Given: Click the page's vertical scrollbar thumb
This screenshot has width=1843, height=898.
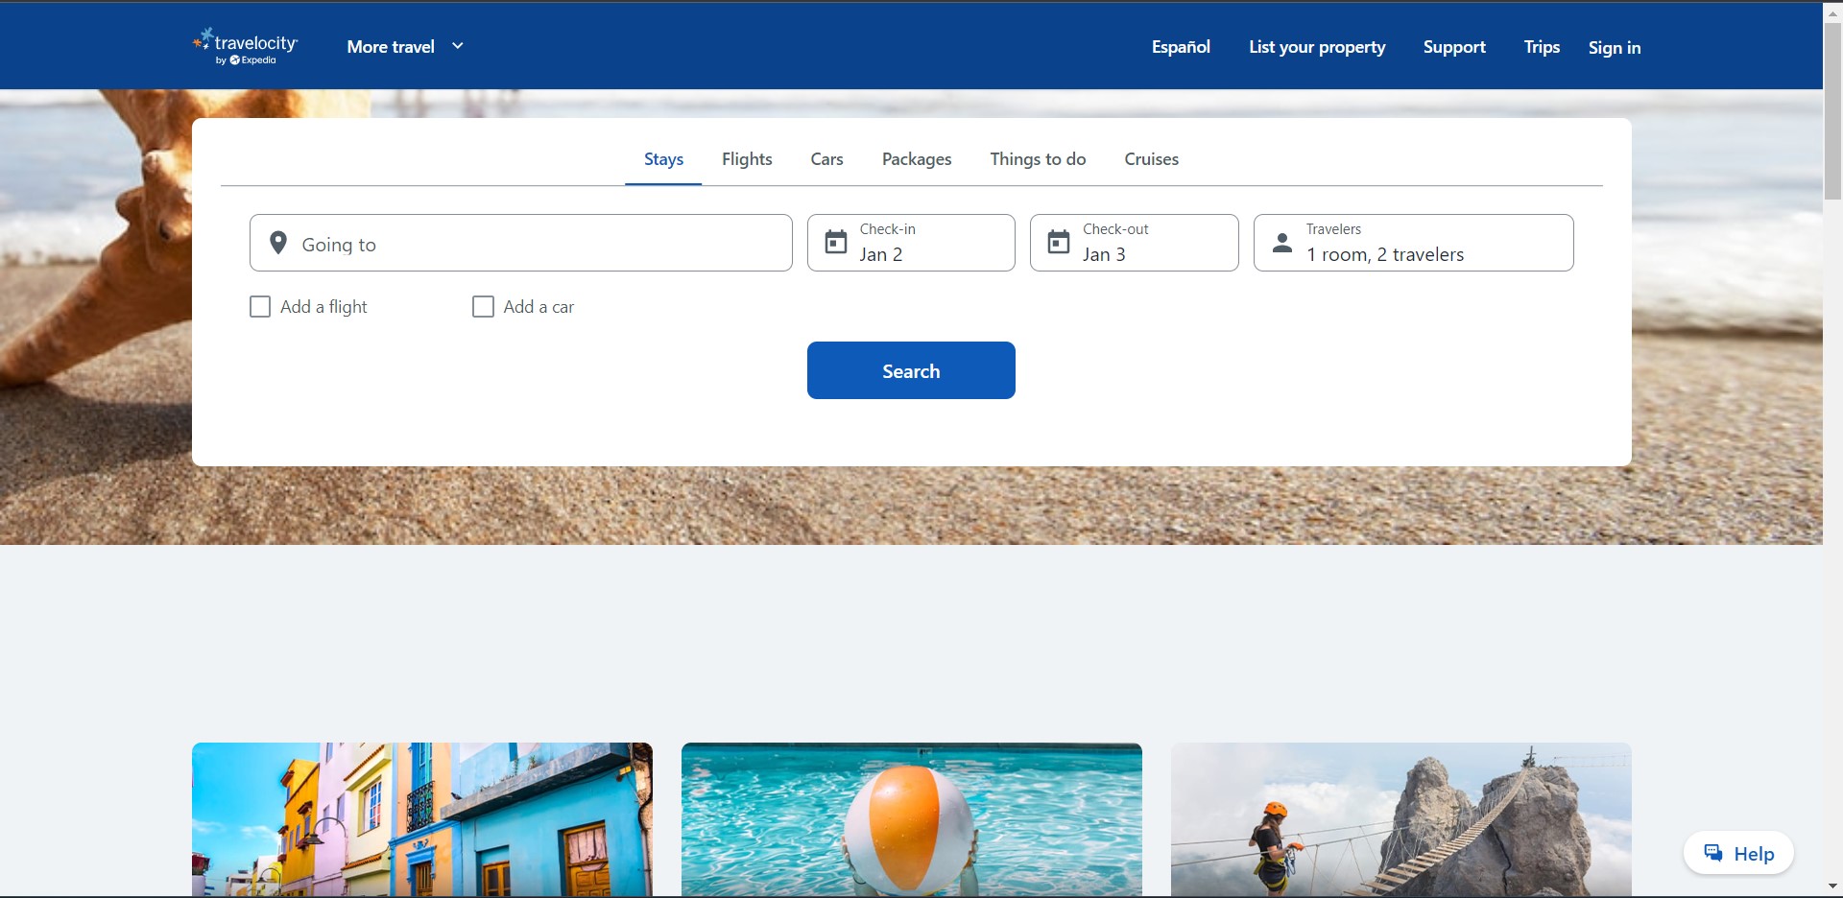Looking at the screenshot, I should 1832,110.
